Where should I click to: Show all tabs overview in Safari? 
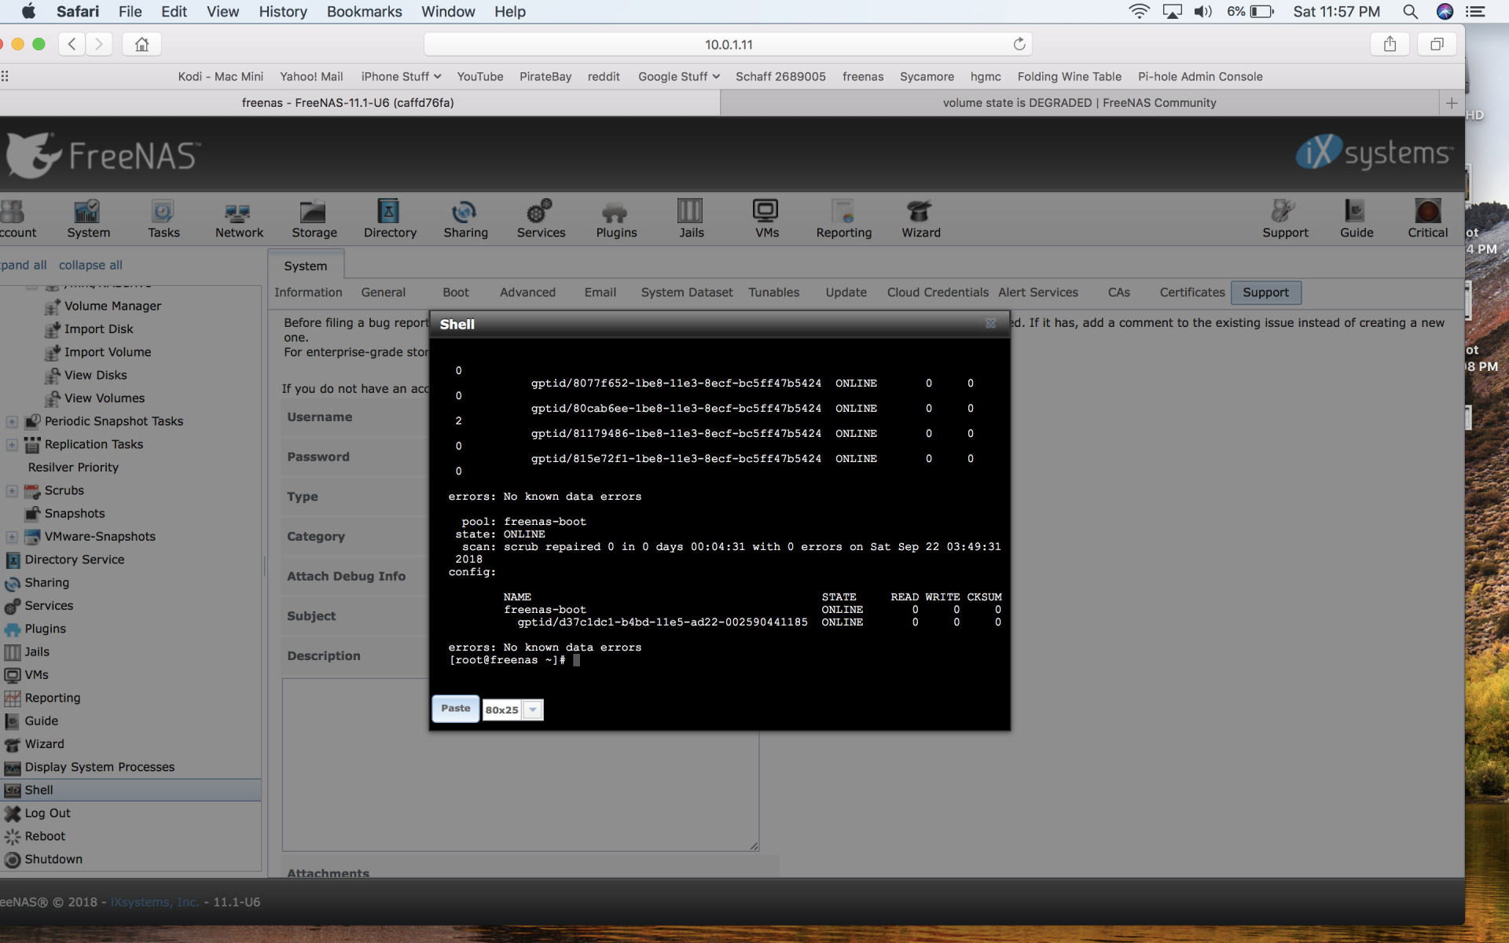click(x=1437, y=44)
